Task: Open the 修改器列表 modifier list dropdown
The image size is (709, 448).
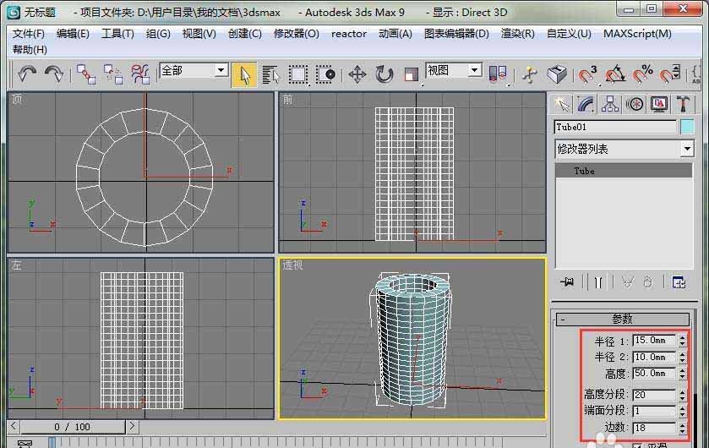Action: tap(623, 149)
